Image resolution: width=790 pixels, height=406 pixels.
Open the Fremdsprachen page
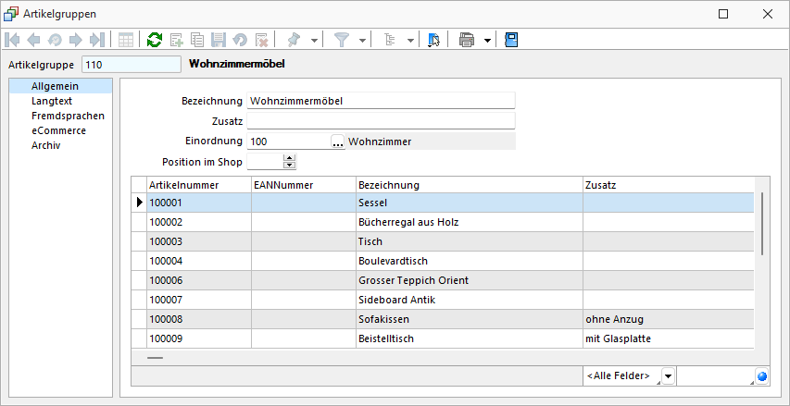click(x=68, y=116)
